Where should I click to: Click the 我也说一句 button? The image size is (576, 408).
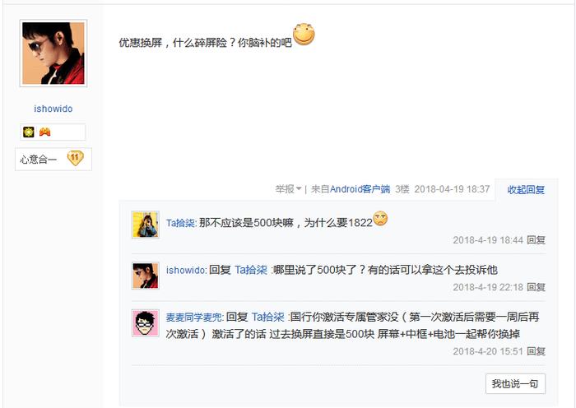[x=515, y=383]
